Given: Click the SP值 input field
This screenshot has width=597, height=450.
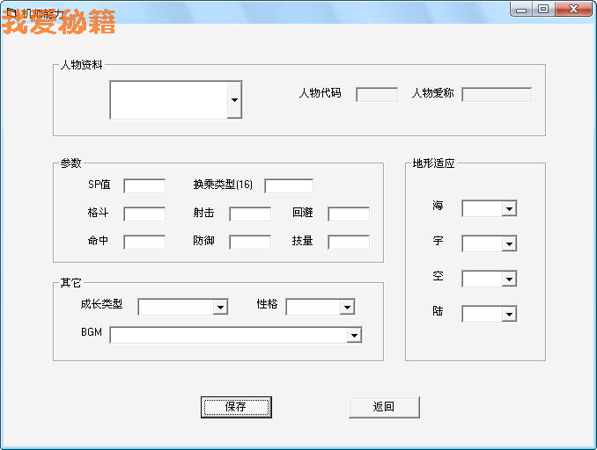Looking at the screenshot, I should [144, 185].
